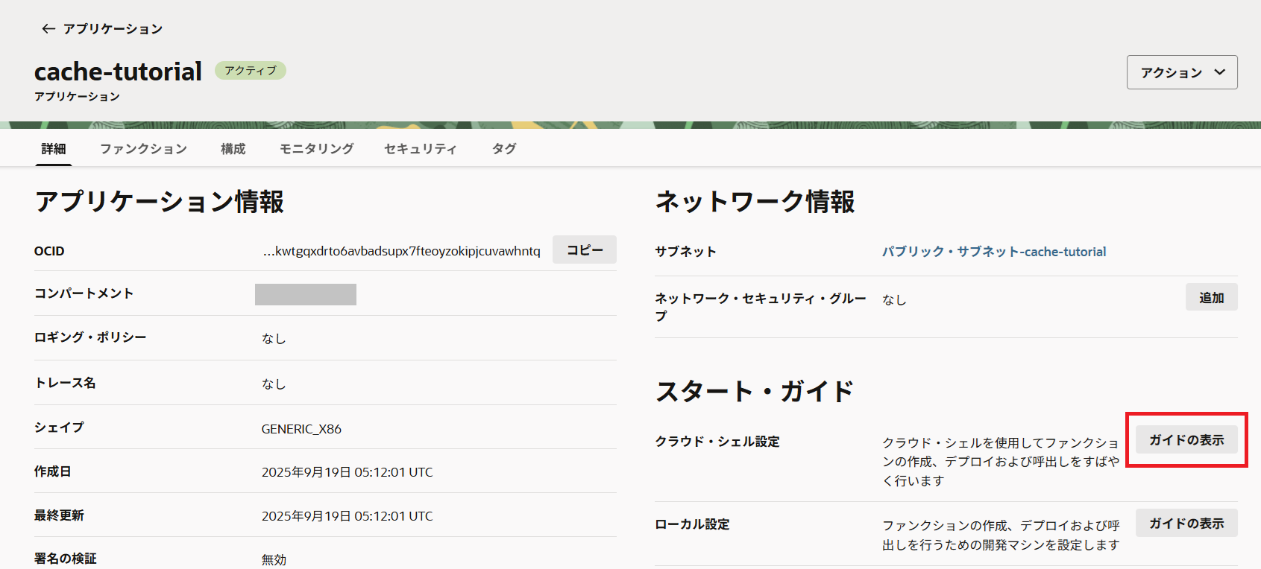Click the cache-tutorial application title
The height and width of the screenshot is (569, 1261).
point(118,71)
